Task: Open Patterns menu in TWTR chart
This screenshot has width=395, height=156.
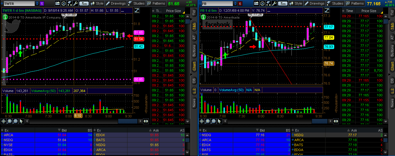Action: click(156, 4)
